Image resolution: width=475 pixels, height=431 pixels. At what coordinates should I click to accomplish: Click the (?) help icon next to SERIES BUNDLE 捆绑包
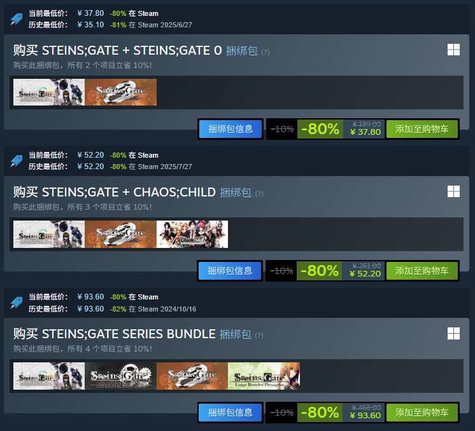tap(259, 336)
